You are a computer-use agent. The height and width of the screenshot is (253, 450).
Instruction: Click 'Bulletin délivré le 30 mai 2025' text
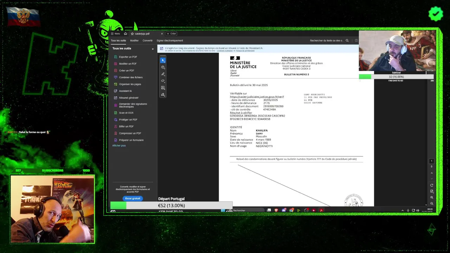[x=249, y=85]
